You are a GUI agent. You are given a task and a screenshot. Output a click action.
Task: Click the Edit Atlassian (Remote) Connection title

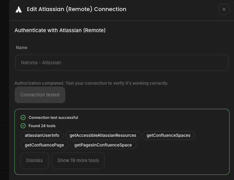pos(77,9)
